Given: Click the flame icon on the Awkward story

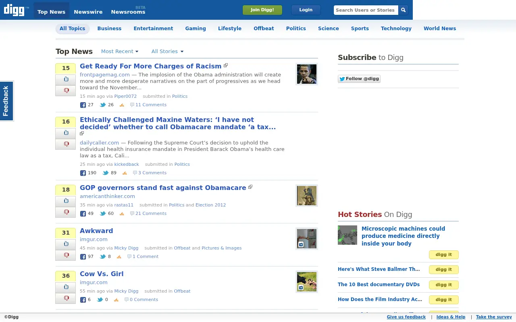Looking at the screenshot, I should click(119, 257).
